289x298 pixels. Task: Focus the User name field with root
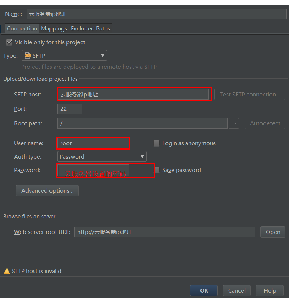point(93,143)
